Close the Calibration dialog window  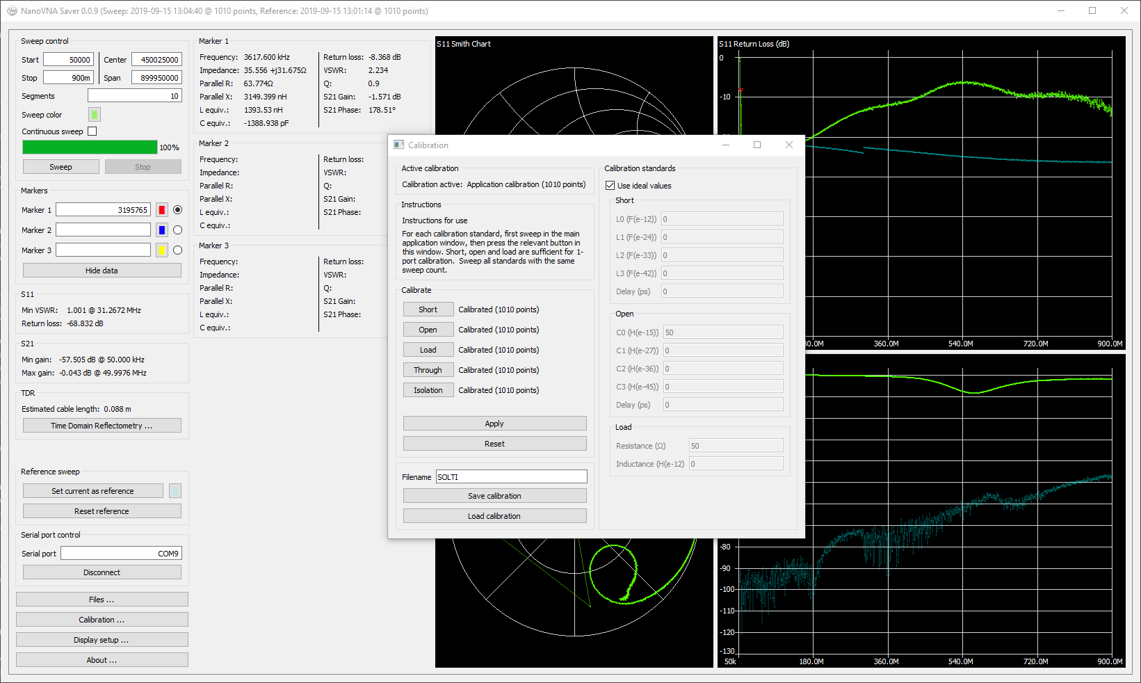point(788,145)
